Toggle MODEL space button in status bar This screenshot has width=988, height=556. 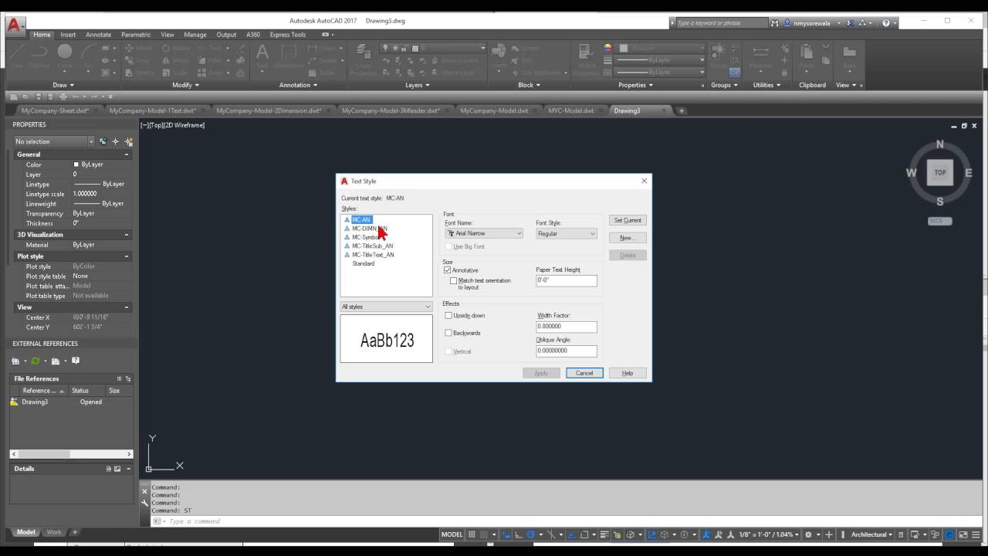click(452, 534)
